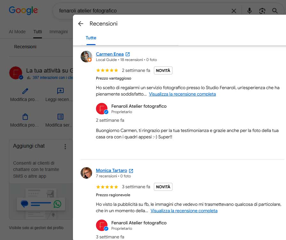Click the list Modifica servizi icon
Image resolution: width=286 pixels, height=240 pixels.
click(x=60, y=117)
